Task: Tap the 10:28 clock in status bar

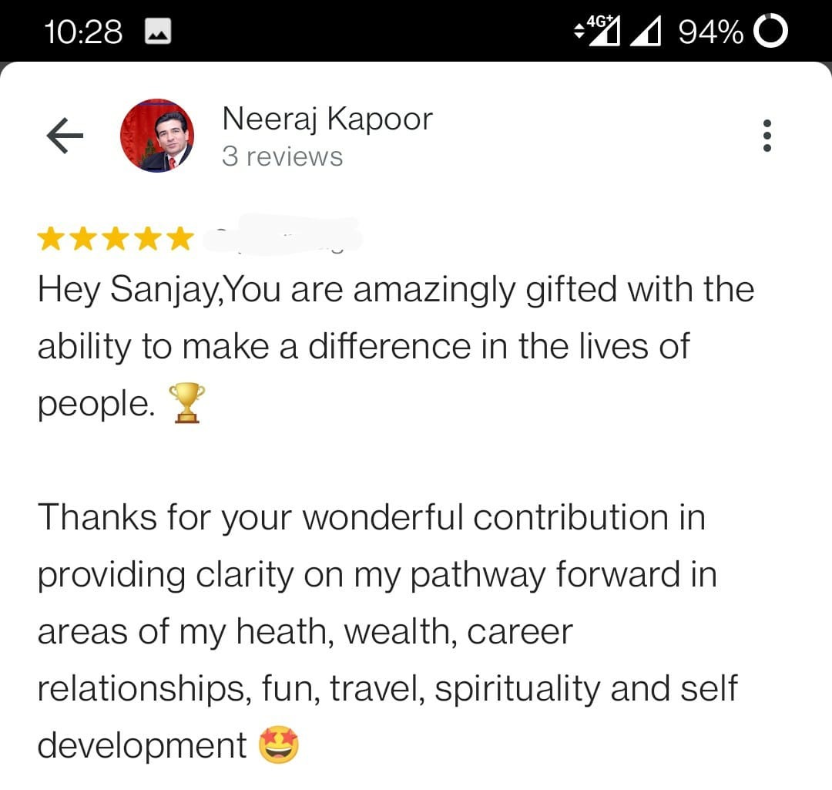Action: pyautogui.click(x=83, y=32)
